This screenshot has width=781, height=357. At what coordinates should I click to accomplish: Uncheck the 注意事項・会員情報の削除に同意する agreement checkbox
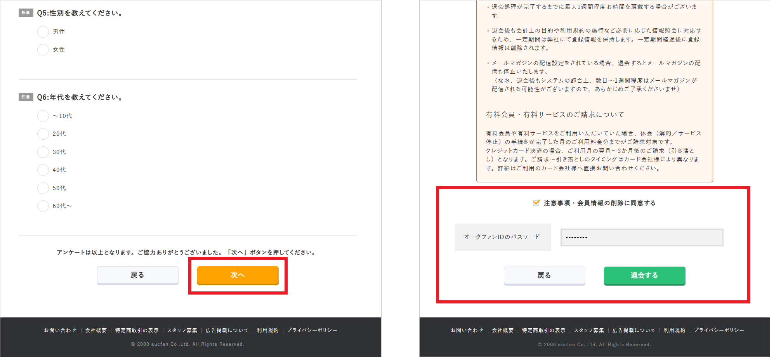coord(536,202)
